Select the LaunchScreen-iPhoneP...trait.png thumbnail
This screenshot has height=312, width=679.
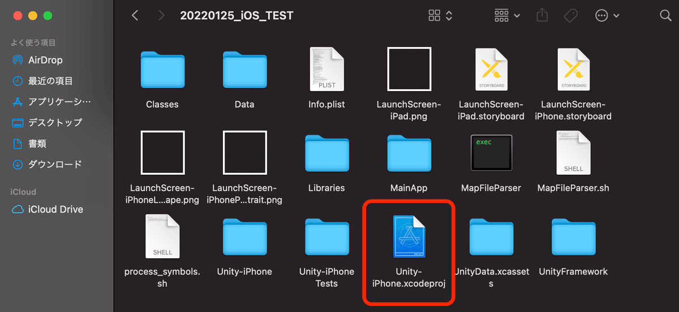[x=244, y=153]
